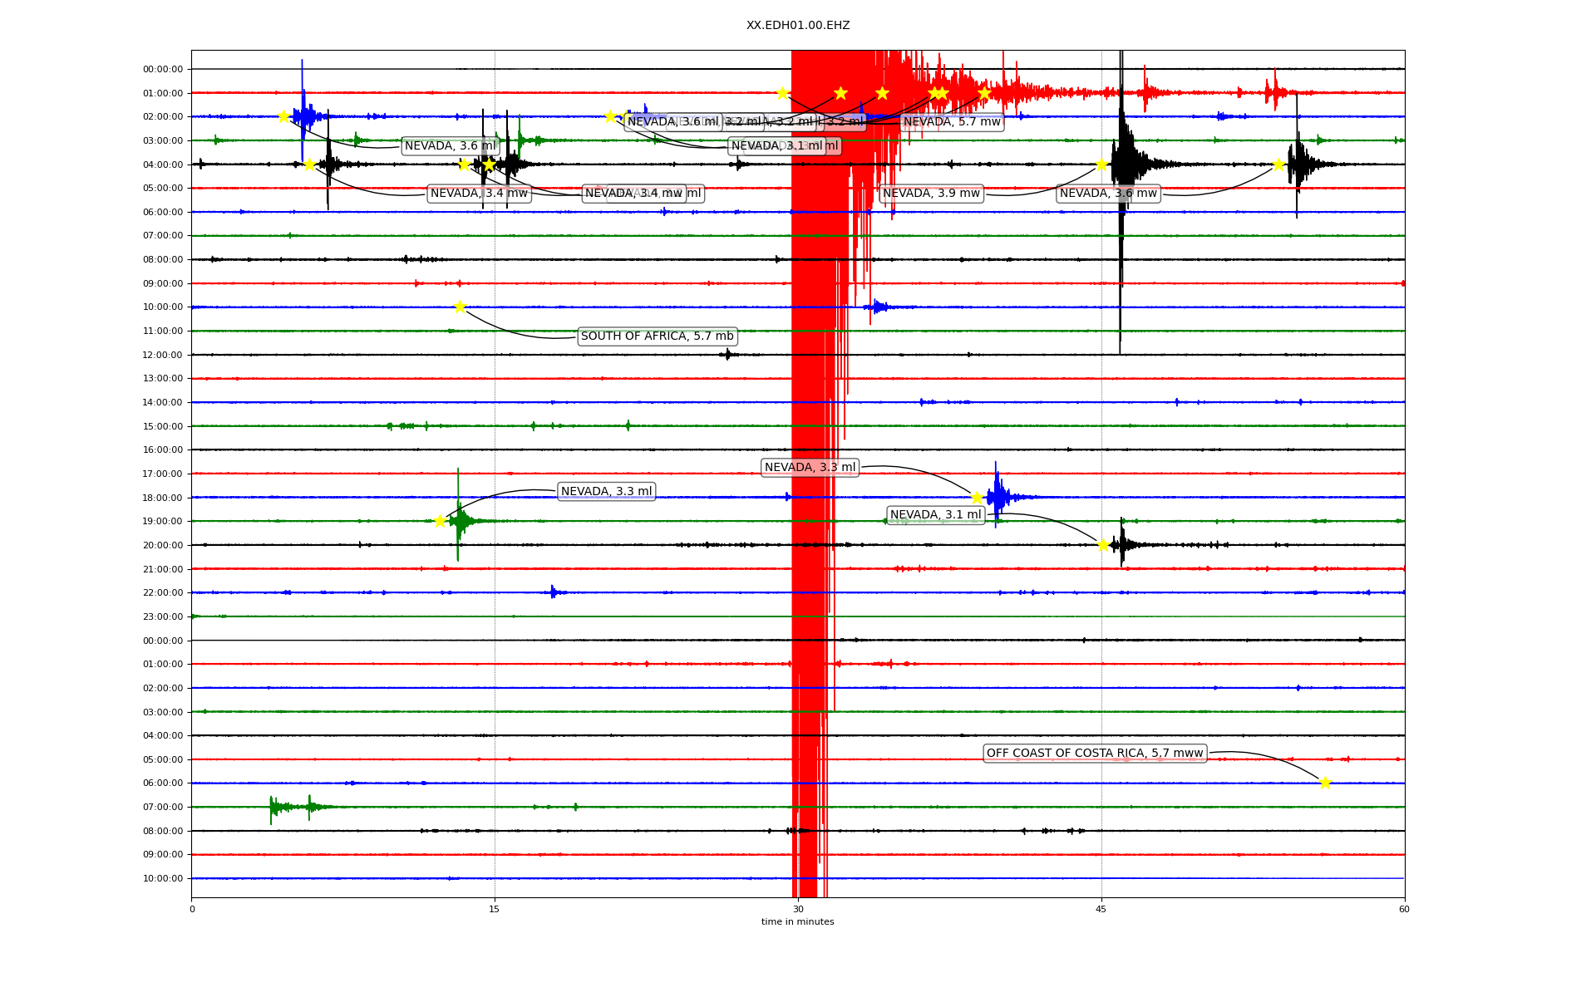Click the OFF COAST OF COSTA RICA label

(1094, 754)
